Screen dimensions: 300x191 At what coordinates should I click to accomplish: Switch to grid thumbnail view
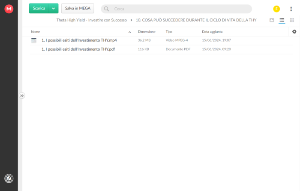pos(292,20)
